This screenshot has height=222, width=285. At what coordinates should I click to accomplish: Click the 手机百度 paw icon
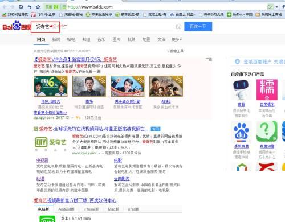click(241, 132)
